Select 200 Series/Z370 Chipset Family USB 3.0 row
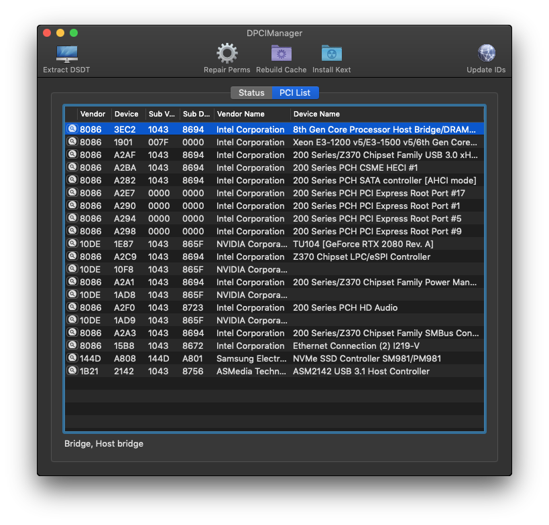This screenshot has width=549, height=525. coord(275,155)
